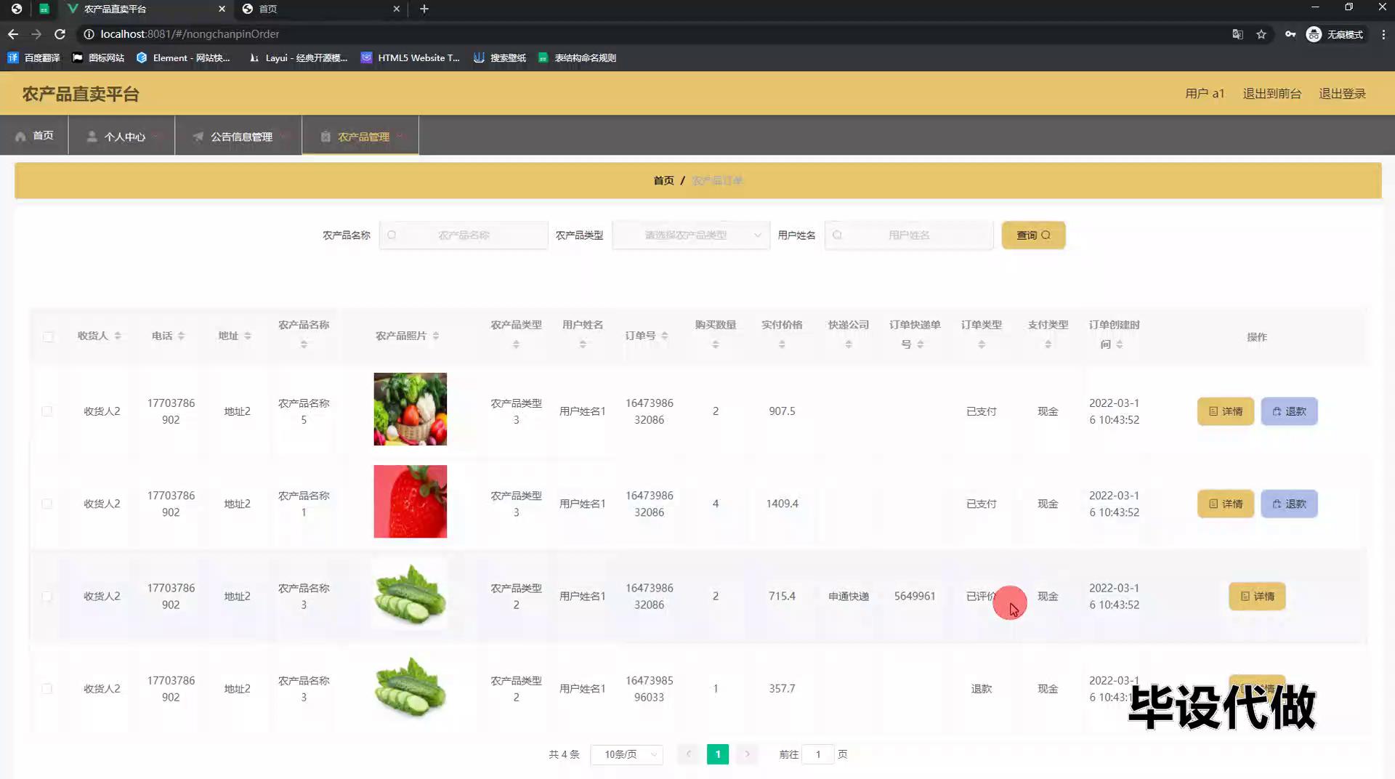The width and height of the screenshot is (1395, 779).
Task: Open the 农产品类型 dropdown filter
Action: pyautogui.click(x=690, y=235)
